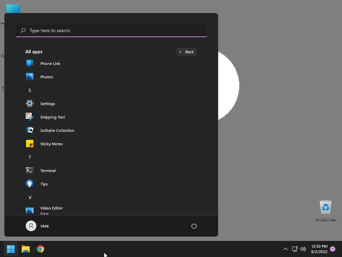Open the notification badge in taskbar

click(x=333, y=249)
